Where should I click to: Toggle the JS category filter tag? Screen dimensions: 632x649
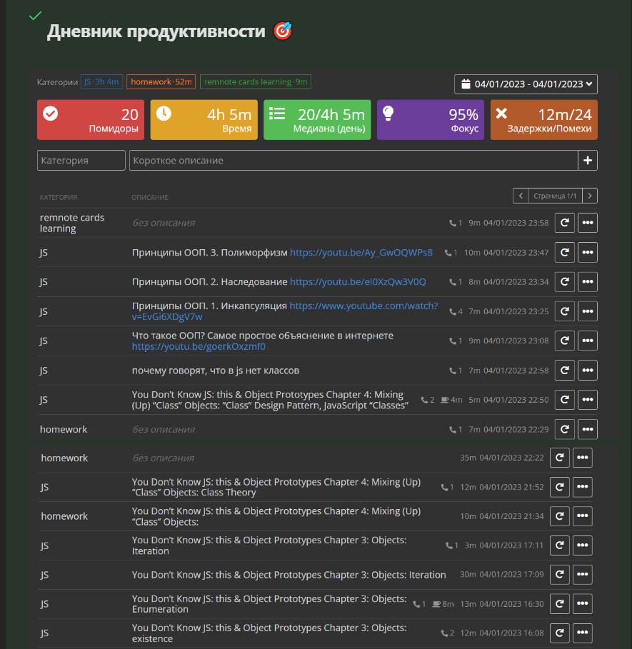pos(101,82)
